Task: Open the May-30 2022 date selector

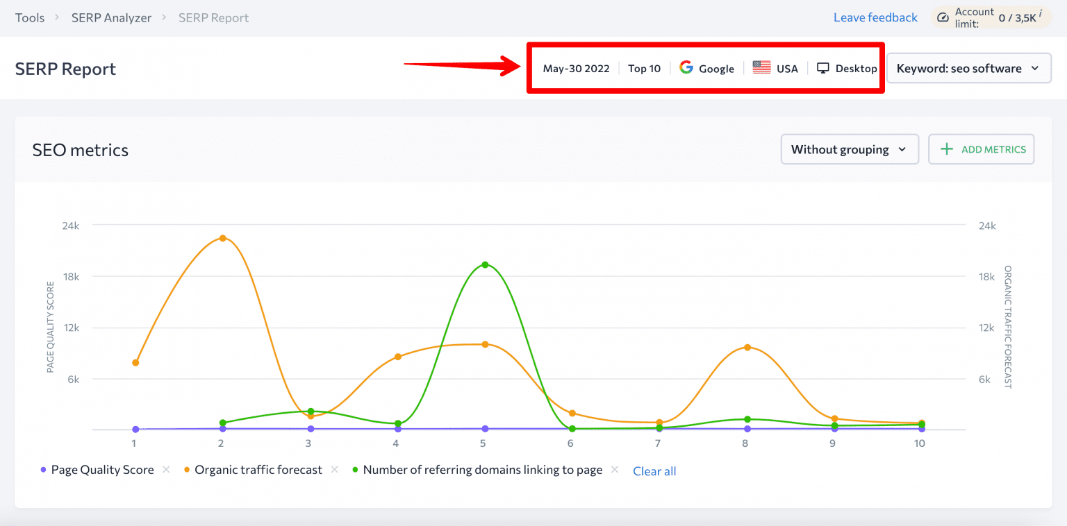Action: click(x=576, y=67)
